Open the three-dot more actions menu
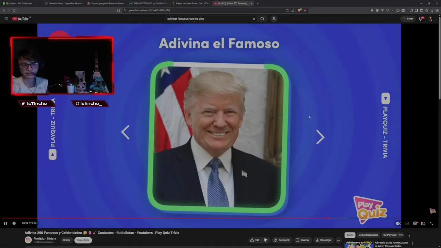 339,240
